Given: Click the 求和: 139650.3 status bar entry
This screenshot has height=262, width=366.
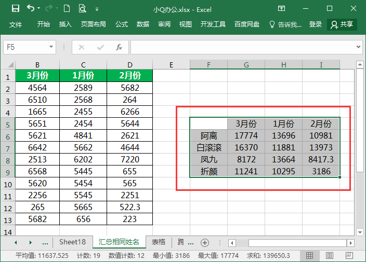Looking at the screenshot, I should [x=268, y=255].
